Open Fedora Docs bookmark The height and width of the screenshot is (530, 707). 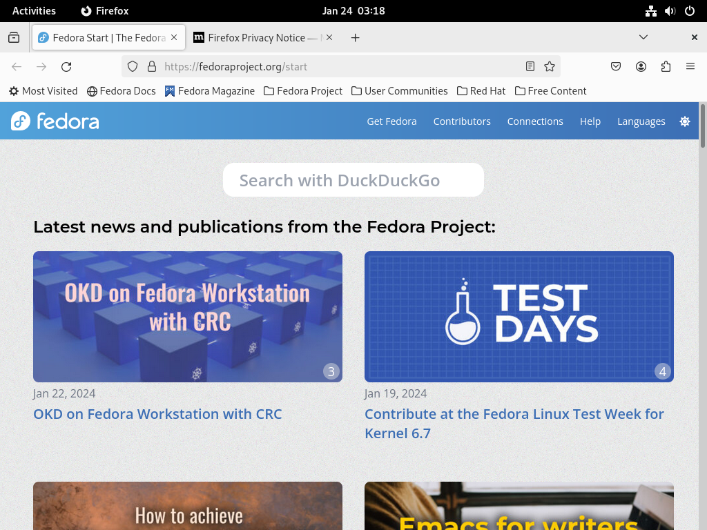[122, 91]
